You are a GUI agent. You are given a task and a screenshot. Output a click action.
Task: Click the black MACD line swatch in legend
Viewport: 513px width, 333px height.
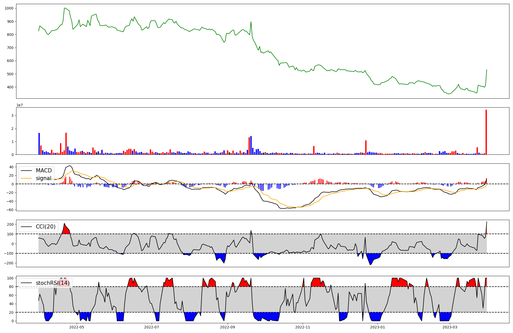(x=26, y=171)
